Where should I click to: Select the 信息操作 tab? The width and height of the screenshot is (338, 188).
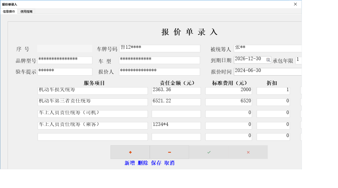(9, 11)
